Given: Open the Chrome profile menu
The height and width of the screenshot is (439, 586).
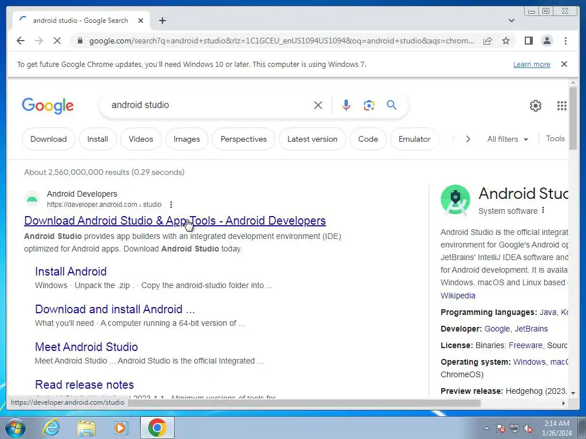Looking at the screenshot, I should point(547,41).
